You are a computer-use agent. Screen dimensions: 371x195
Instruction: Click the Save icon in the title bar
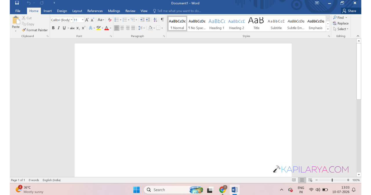(x=17, y=3)
